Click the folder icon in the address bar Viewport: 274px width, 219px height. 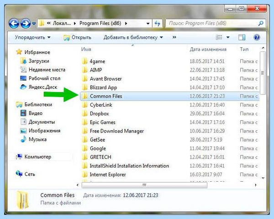tap(42, 23)
